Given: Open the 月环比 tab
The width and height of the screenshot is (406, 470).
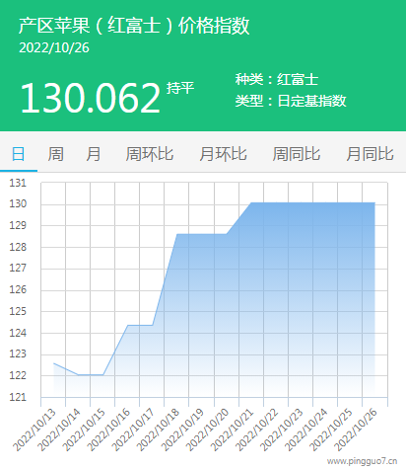Looking at the screenshot, I should 223,154.
